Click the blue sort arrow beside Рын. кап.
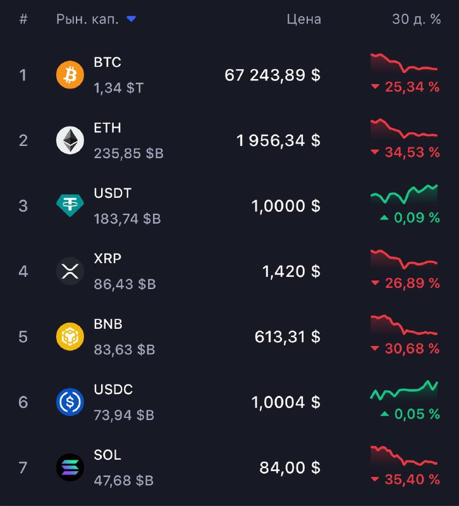This screenshot has width=459, height=506. (x=131, y=19)
